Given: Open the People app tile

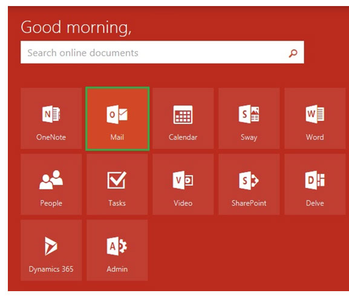Looking at the screenshot, I should coord(51,184).
